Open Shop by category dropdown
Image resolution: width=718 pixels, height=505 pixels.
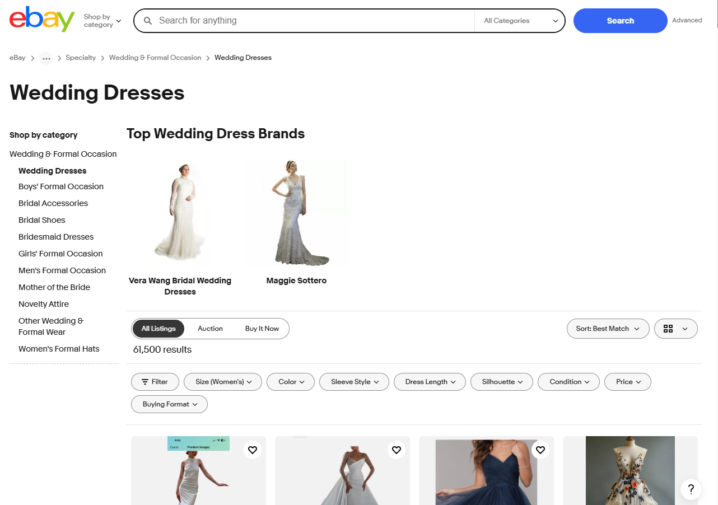(102, 21)
